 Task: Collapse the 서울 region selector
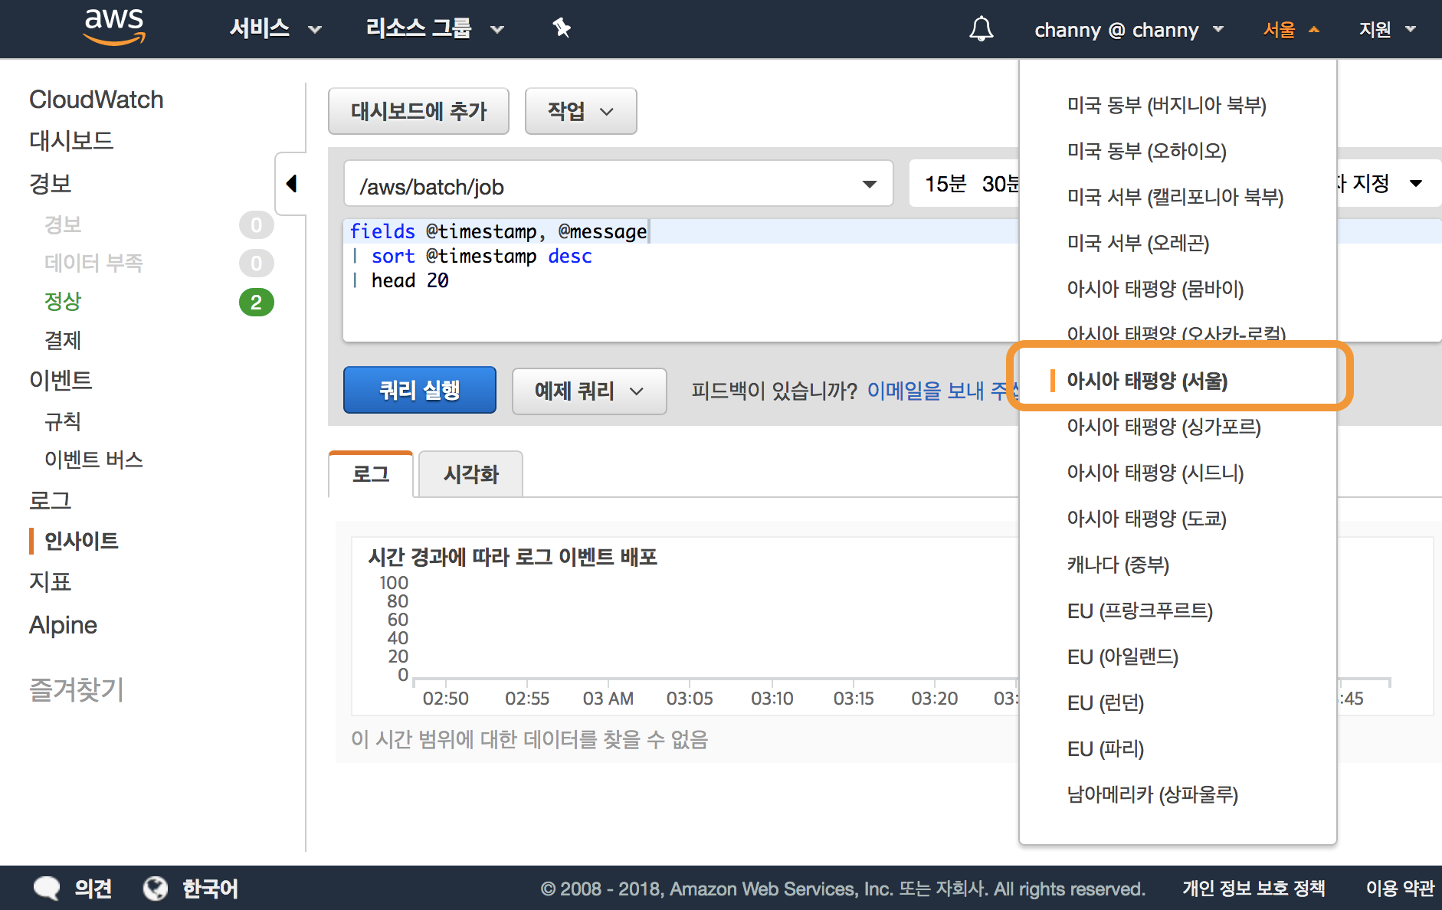coord(1292,30)
